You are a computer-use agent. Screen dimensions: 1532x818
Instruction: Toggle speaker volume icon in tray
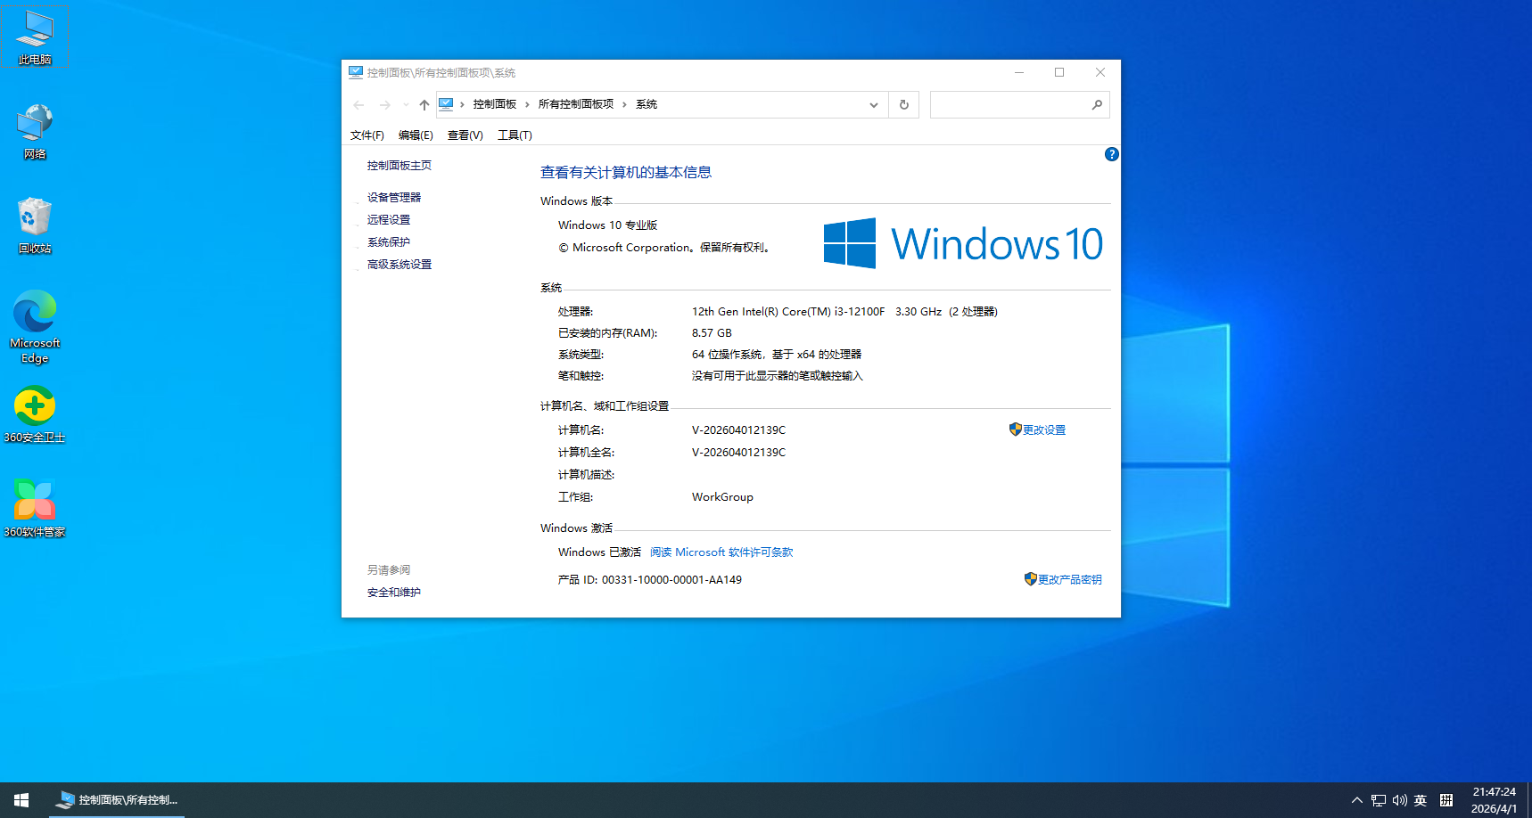click(1399, 800)
